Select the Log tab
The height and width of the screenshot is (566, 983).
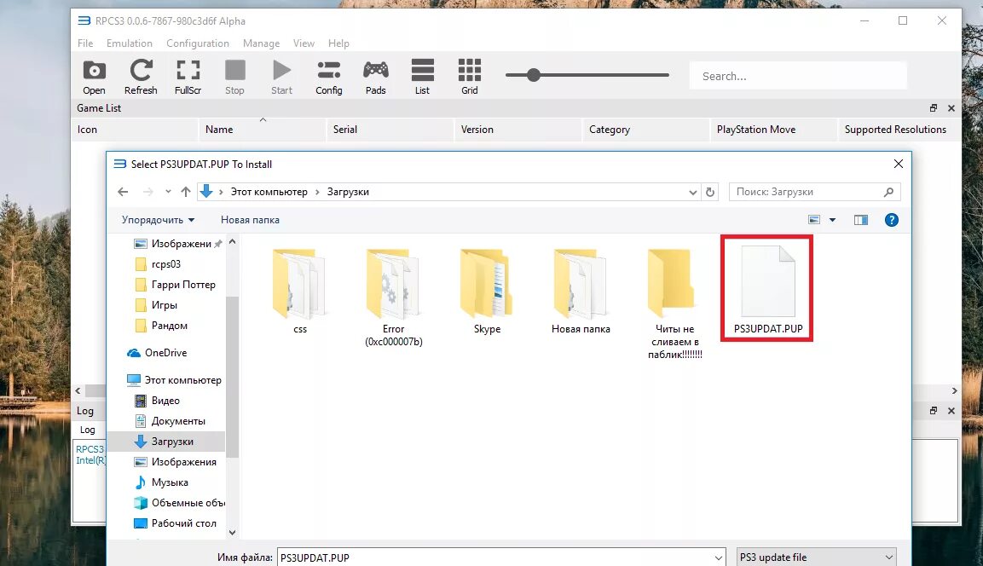click(88, 430)
